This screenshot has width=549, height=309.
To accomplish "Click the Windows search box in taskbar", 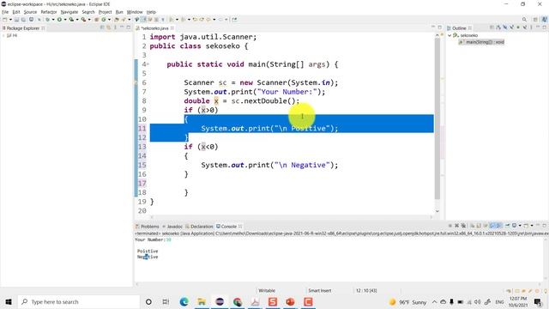I will [x=78, y=301].
